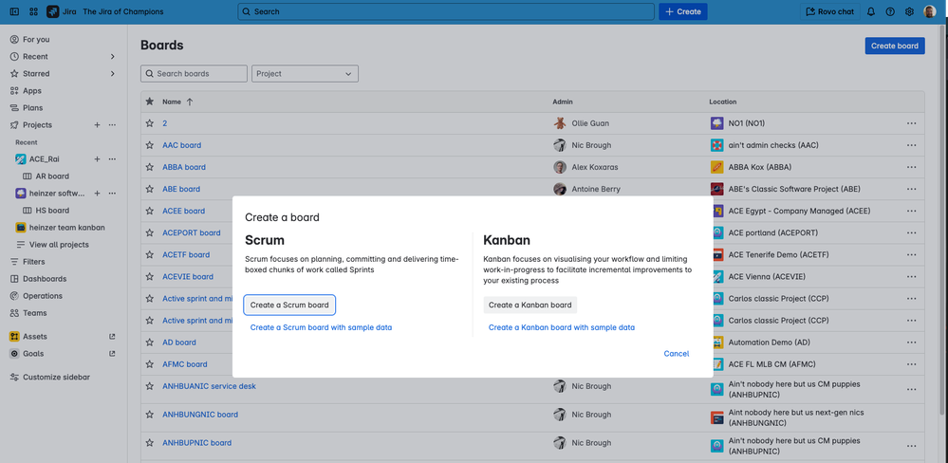Open more options next to heinzer software
The height and width of the screenshot is (463, 948).
click(x=112, y=194)
